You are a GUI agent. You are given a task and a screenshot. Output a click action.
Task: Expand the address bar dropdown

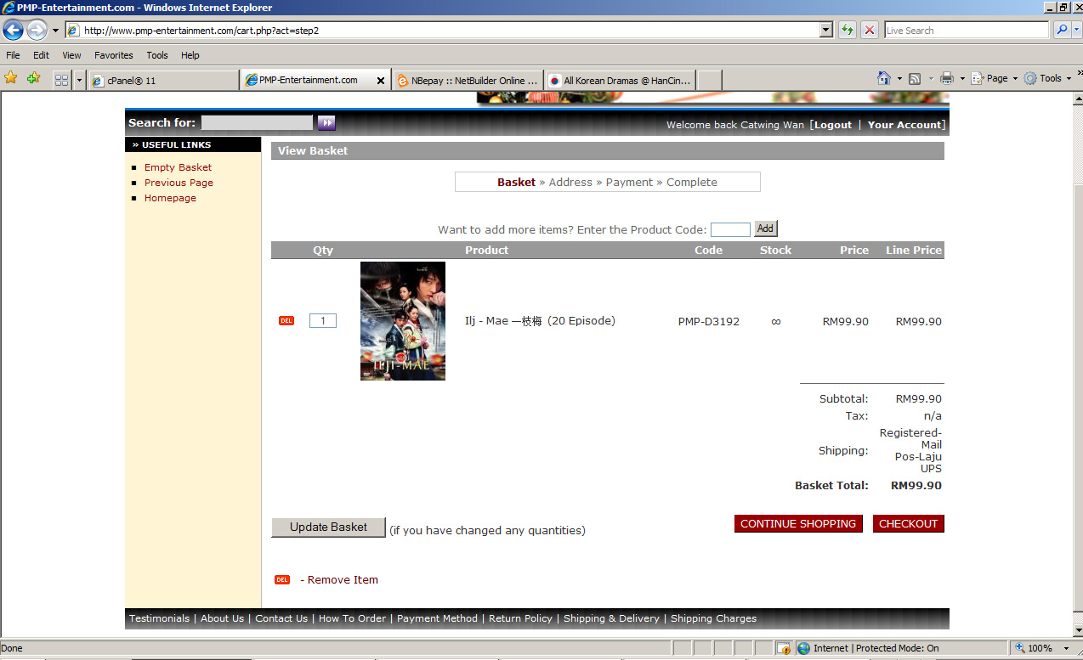826,31
